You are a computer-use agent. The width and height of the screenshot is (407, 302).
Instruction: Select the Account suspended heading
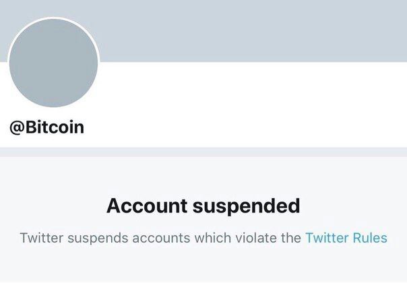click(203, 206)
